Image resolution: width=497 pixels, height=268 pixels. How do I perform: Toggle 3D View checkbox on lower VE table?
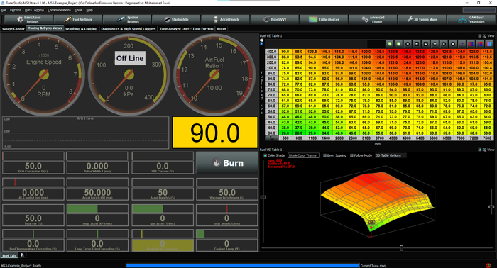(x=479, y=150)
